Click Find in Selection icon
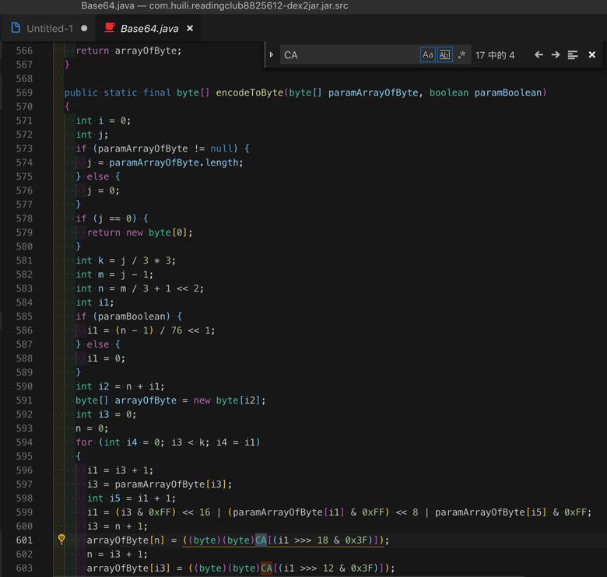 (x=573, y=54)
